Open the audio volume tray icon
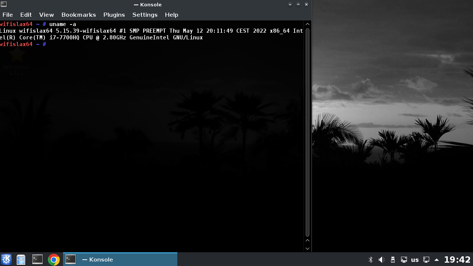This screenshot has width=473, height=266. click(381, 260)
